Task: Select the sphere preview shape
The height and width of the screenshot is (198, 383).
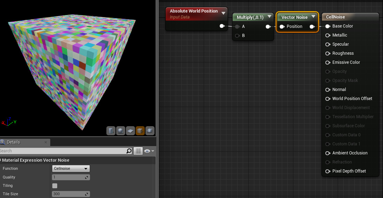Action: pos(121,131)
